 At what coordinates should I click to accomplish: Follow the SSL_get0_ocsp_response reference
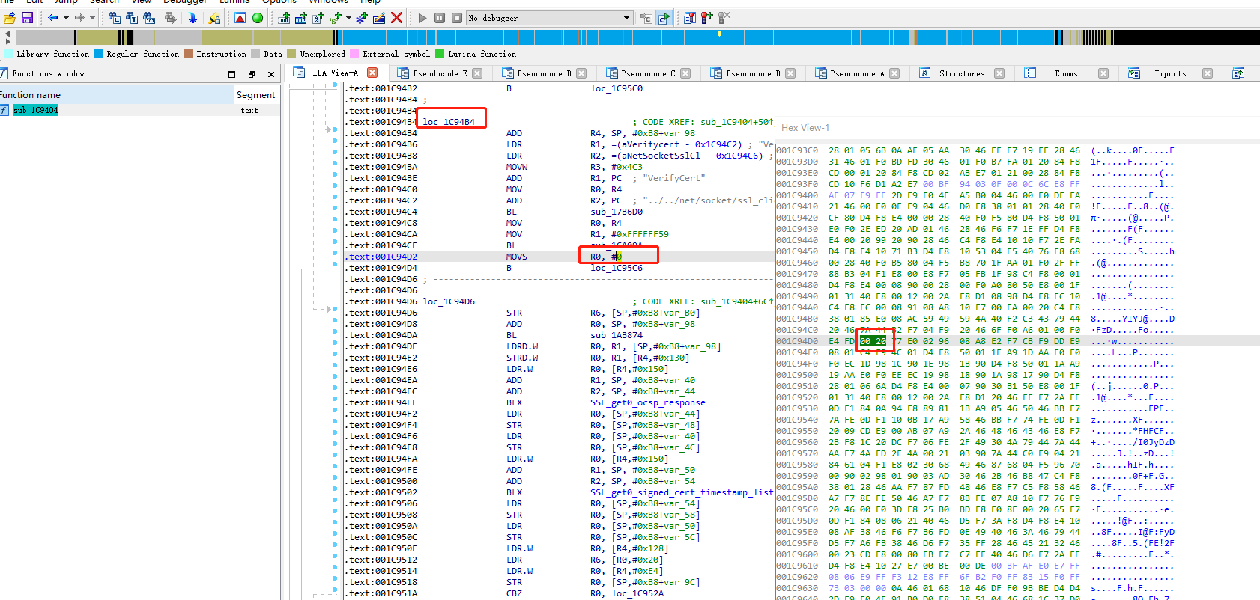pyautogui.click(x=648, y=402)
